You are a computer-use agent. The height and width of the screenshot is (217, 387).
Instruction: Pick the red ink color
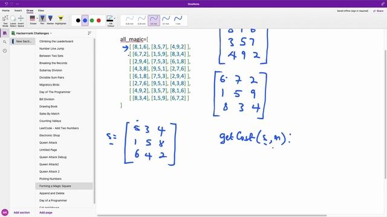tap(99, 20)
